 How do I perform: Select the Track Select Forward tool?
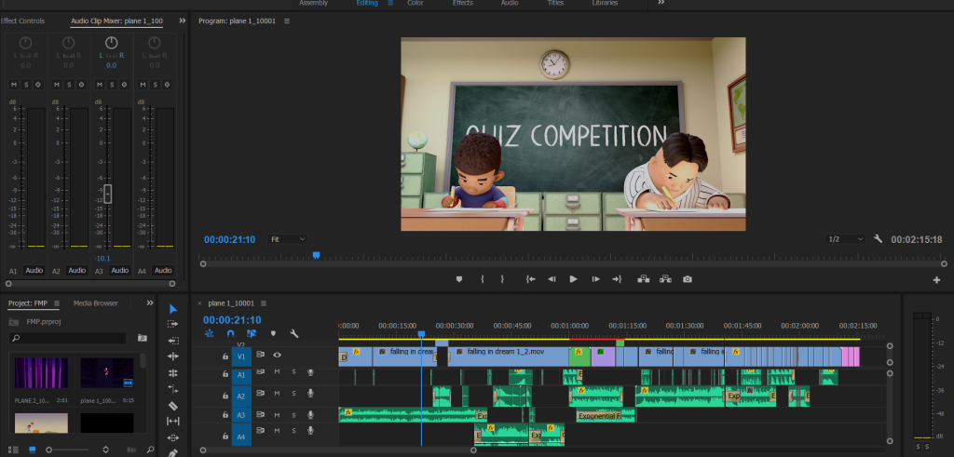tap(172, 325)
